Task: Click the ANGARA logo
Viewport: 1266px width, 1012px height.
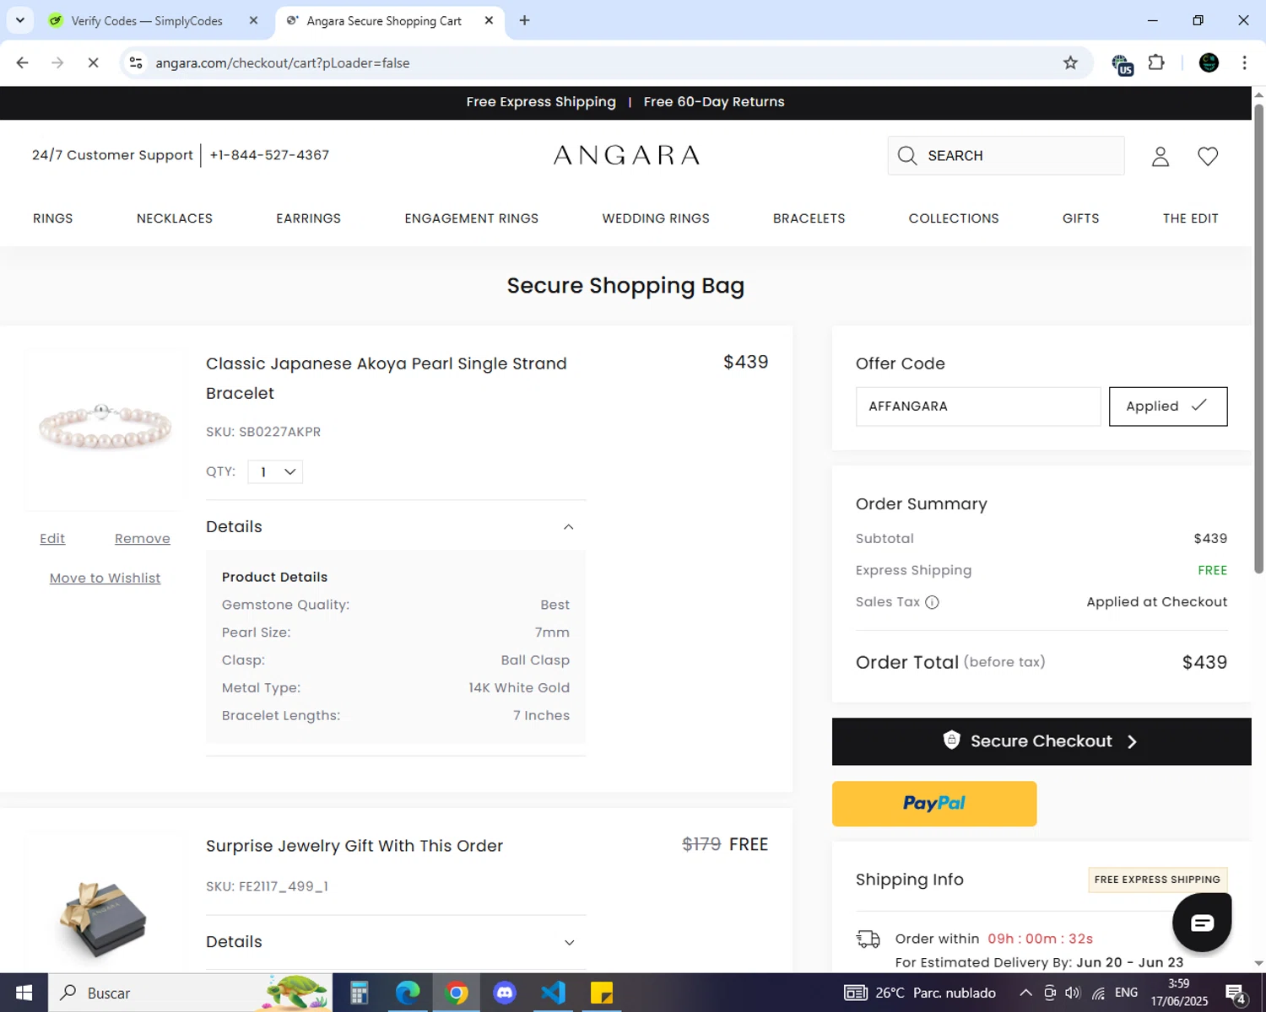Action: pyautogui.click(x=626, y=155)
